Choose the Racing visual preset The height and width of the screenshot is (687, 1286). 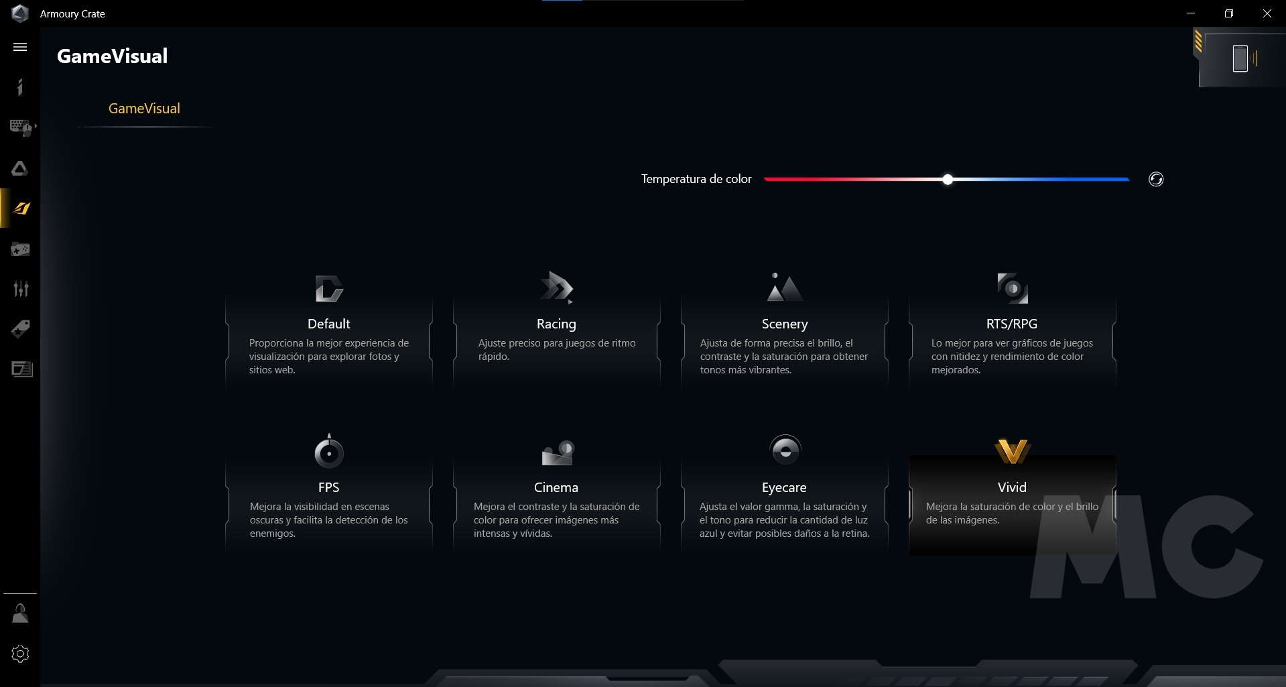[556, 325]
